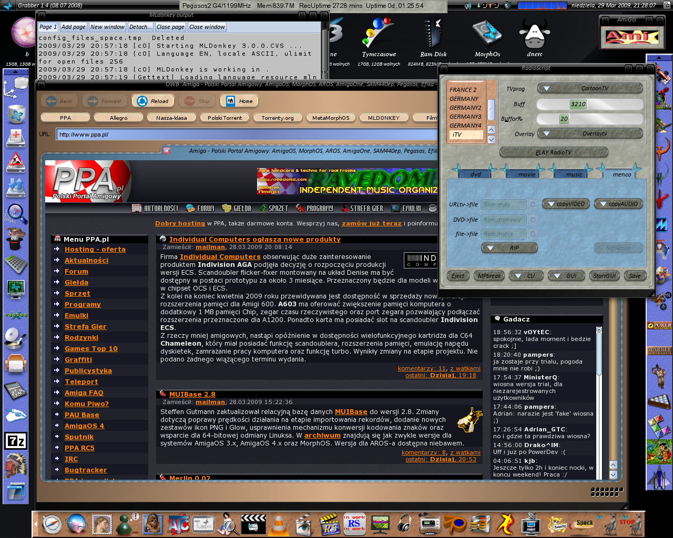The width and height of the screenshot is (673, 538).
Task: Open the TVprog CartoonTV dropdown
Action: [590, 88]
